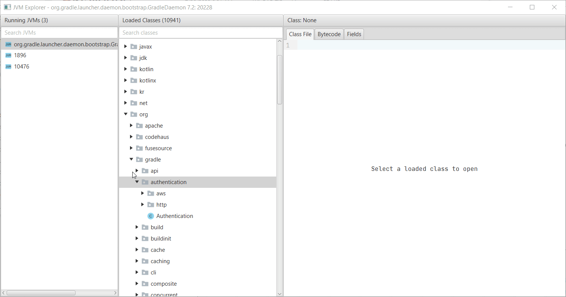Click the JVM list scroll-right arrow
This screenshot has height=297, width=566.
(115, 293)
